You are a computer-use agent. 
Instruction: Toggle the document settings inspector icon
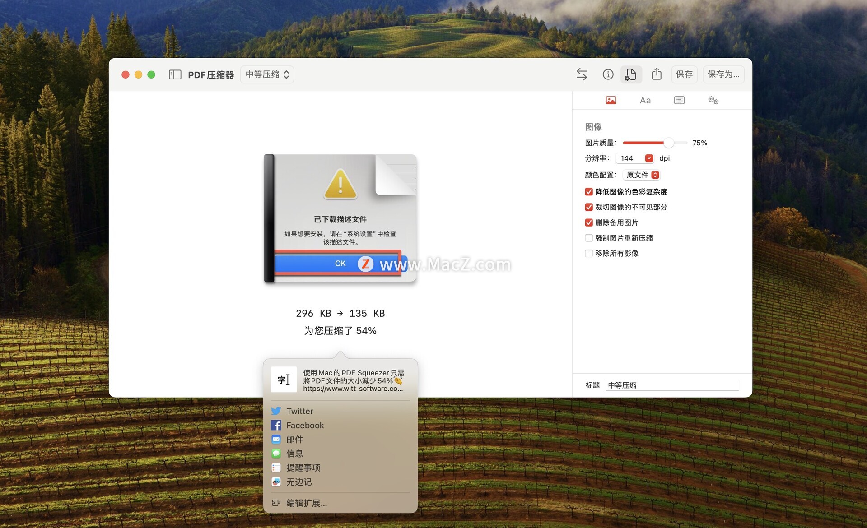631,74
